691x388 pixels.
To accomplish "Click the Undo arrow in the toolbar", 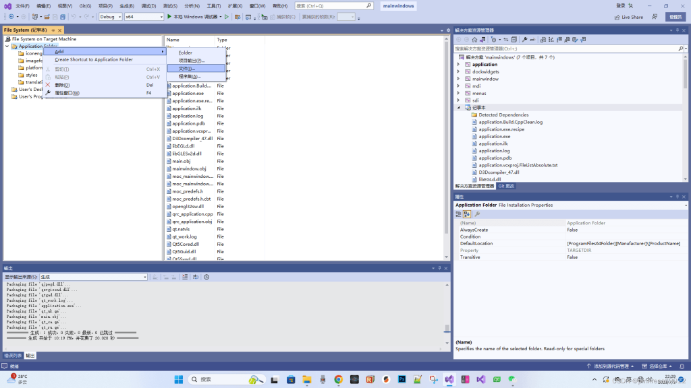I will (74, 18).
